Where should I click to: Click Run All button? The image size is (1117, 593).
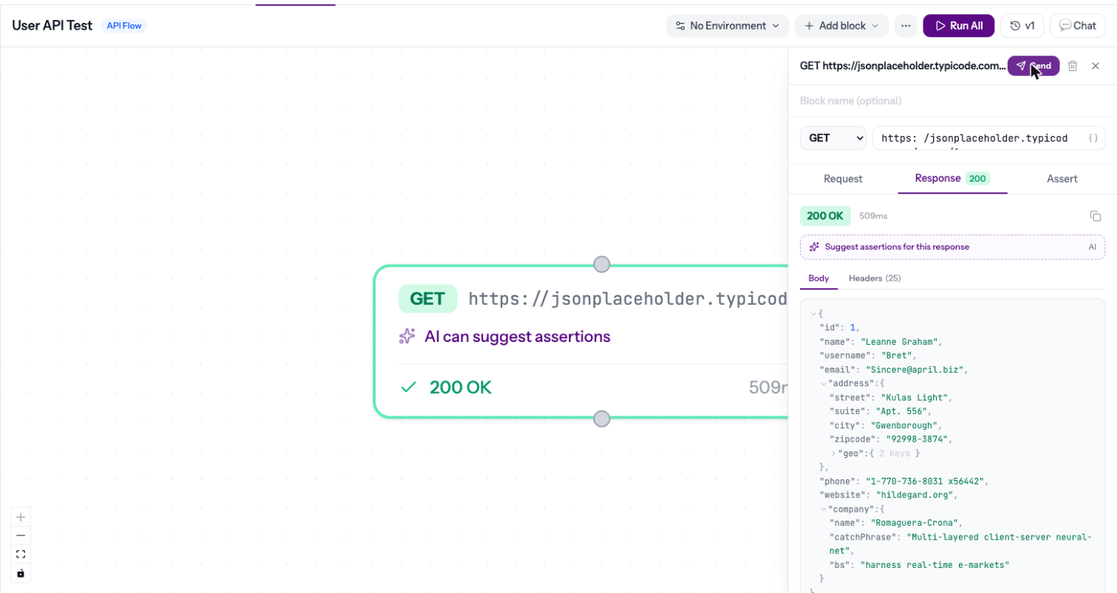(958, 25)
